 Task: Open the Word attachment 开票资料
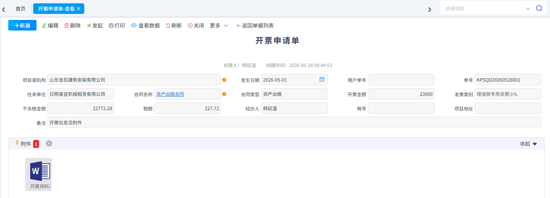click(38, 174)
